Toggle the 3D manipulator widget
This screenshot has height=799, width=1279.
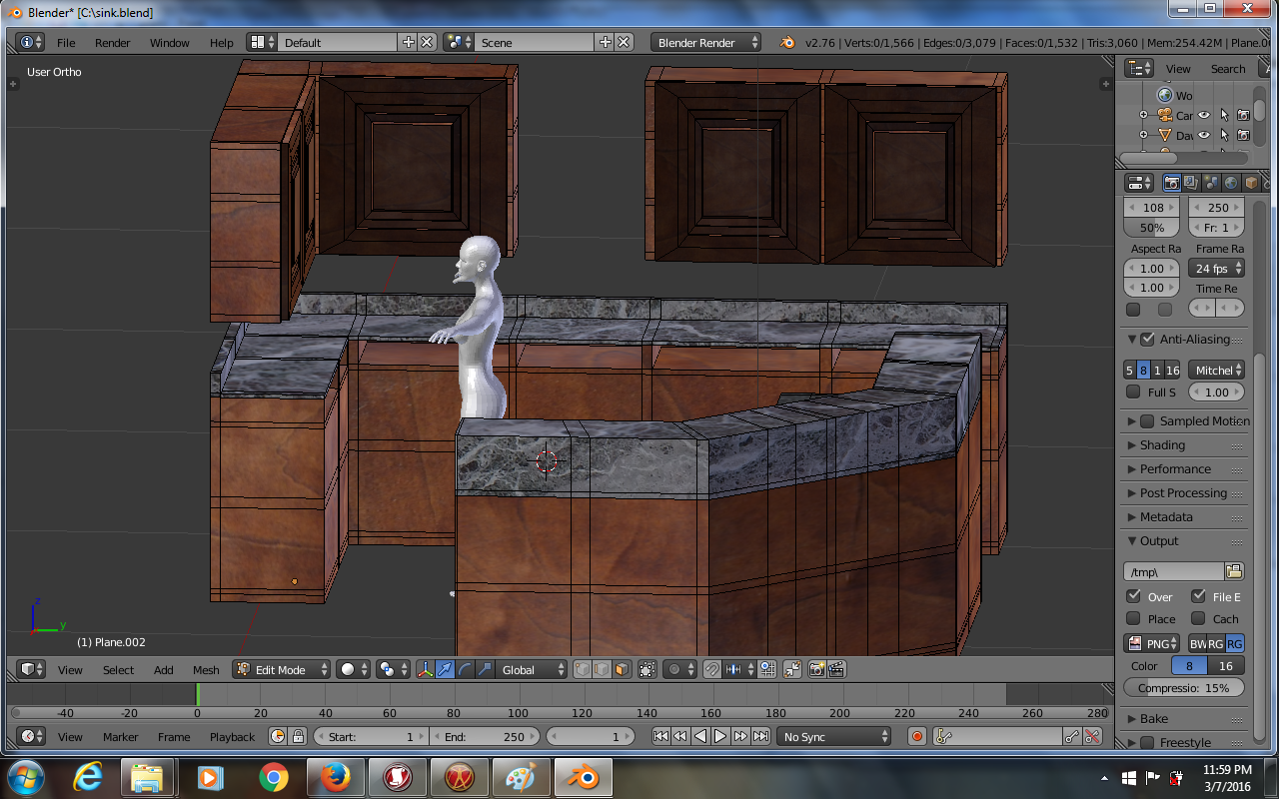(425, 669)
